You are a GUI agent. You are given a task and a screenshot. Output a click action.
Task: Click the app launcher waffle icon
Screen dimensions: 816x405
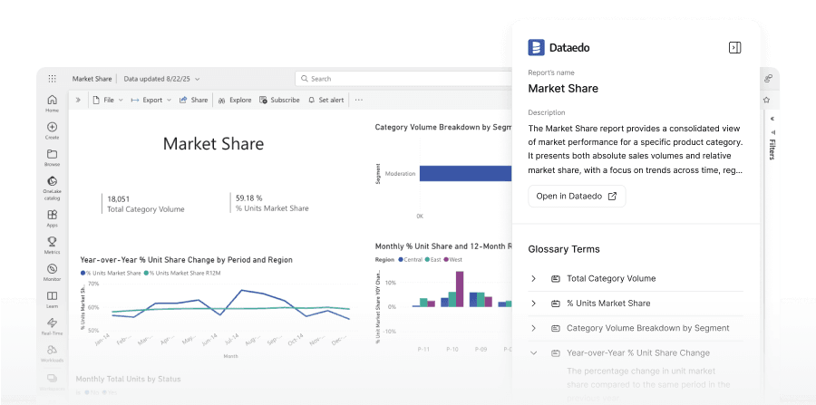tap(52, 79)
